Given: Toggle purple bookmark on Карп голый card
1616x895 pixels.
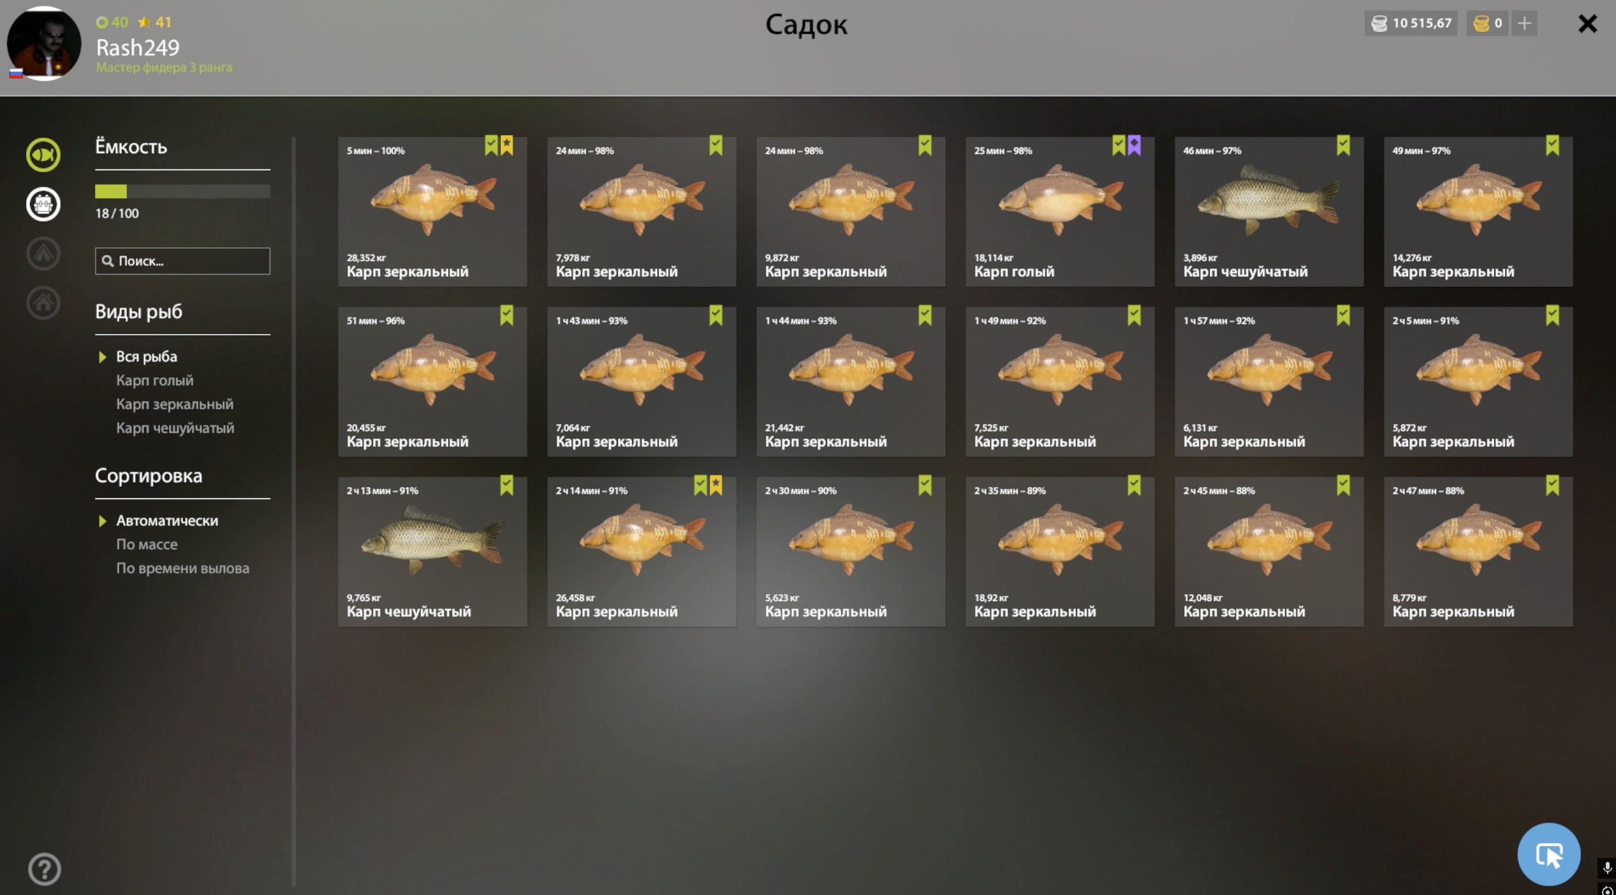Looking at the screenshot, I should click(x=1134, y=146).
